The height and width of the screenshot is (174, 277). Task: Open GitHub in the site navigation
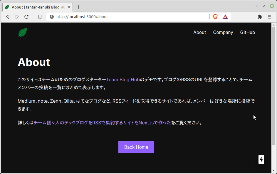tap(248, 33)
